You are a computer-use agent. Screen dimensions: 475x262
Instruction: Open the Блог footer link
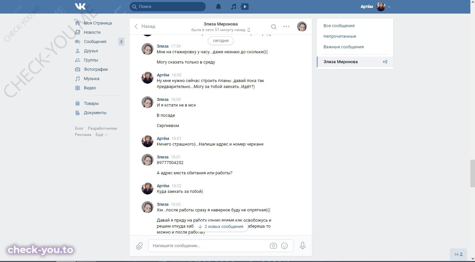coord(79,128)
